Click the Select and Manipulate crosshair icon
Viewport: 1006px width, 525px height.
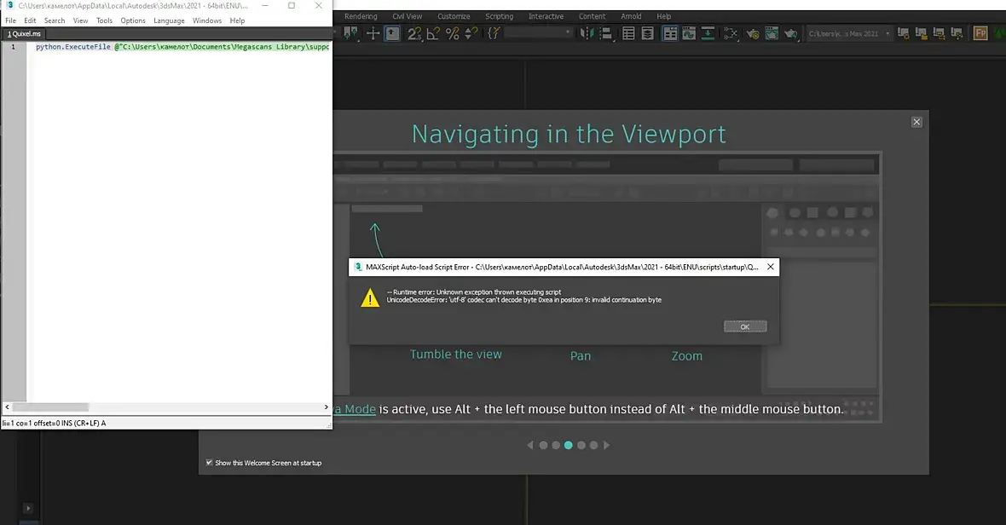(373, 33)
